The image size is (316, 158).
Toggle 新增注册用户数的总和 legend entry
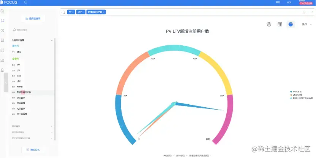point(302,98)
